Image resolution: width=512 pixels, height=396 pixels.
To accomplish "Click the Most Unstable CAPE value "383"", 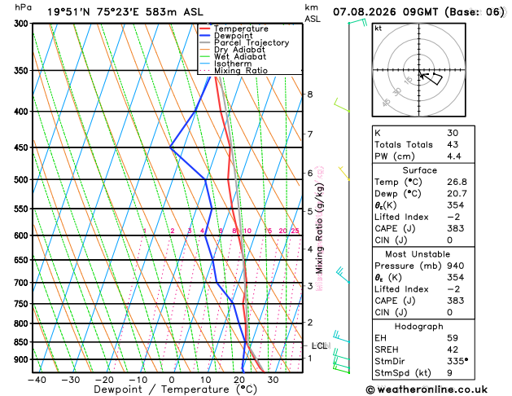I will [x=456, y=301].
